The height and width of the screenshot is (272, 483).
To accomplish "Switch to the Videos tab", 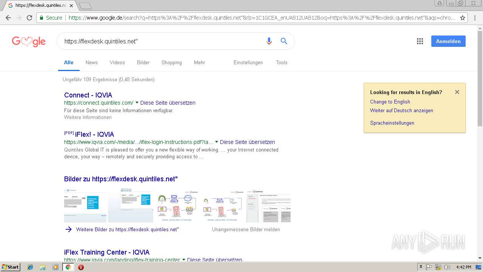I will (117, 62).
